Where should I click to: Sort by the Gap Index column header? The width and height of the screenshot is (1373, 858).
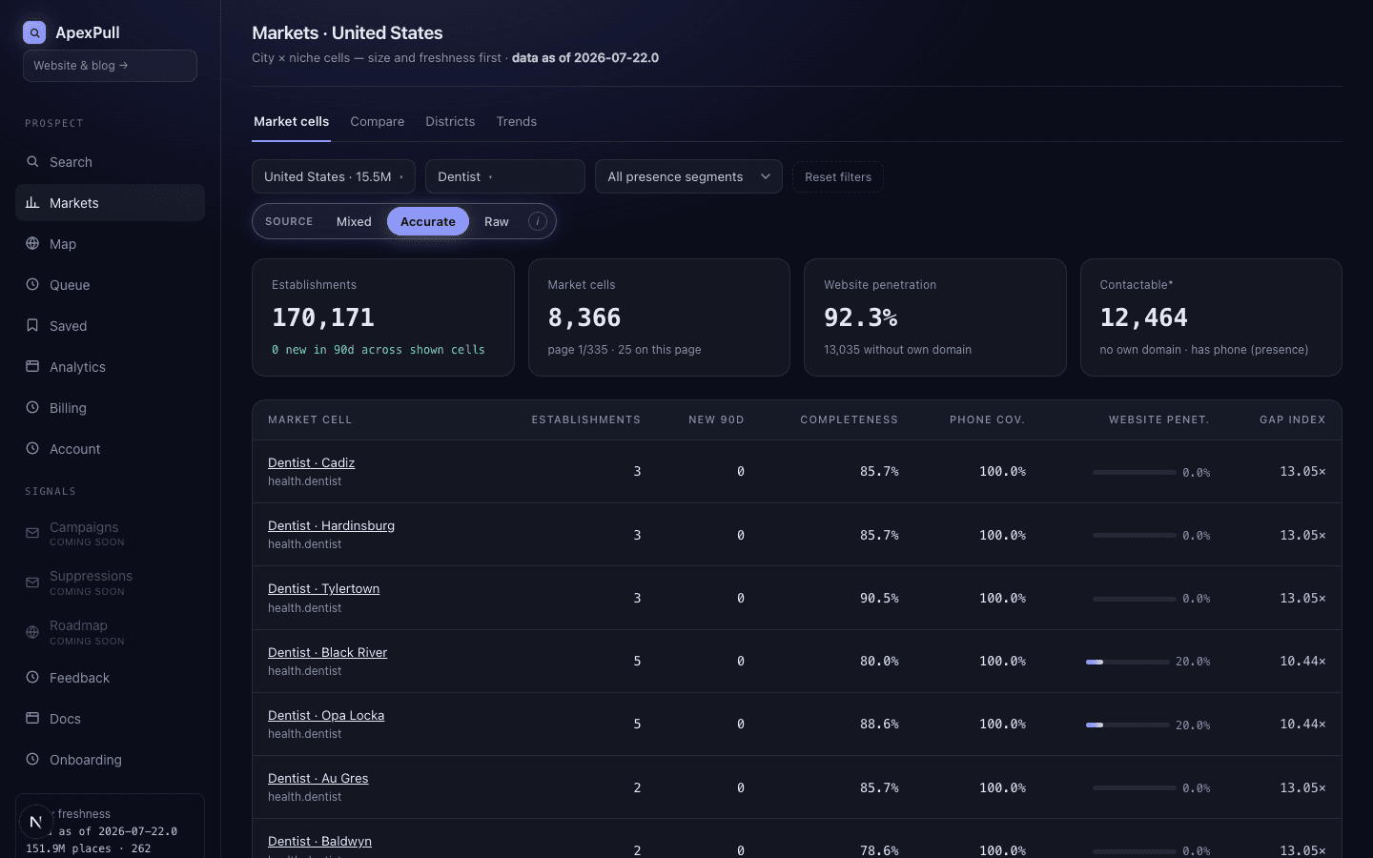pyautogui.click(x=1292, y=419)
